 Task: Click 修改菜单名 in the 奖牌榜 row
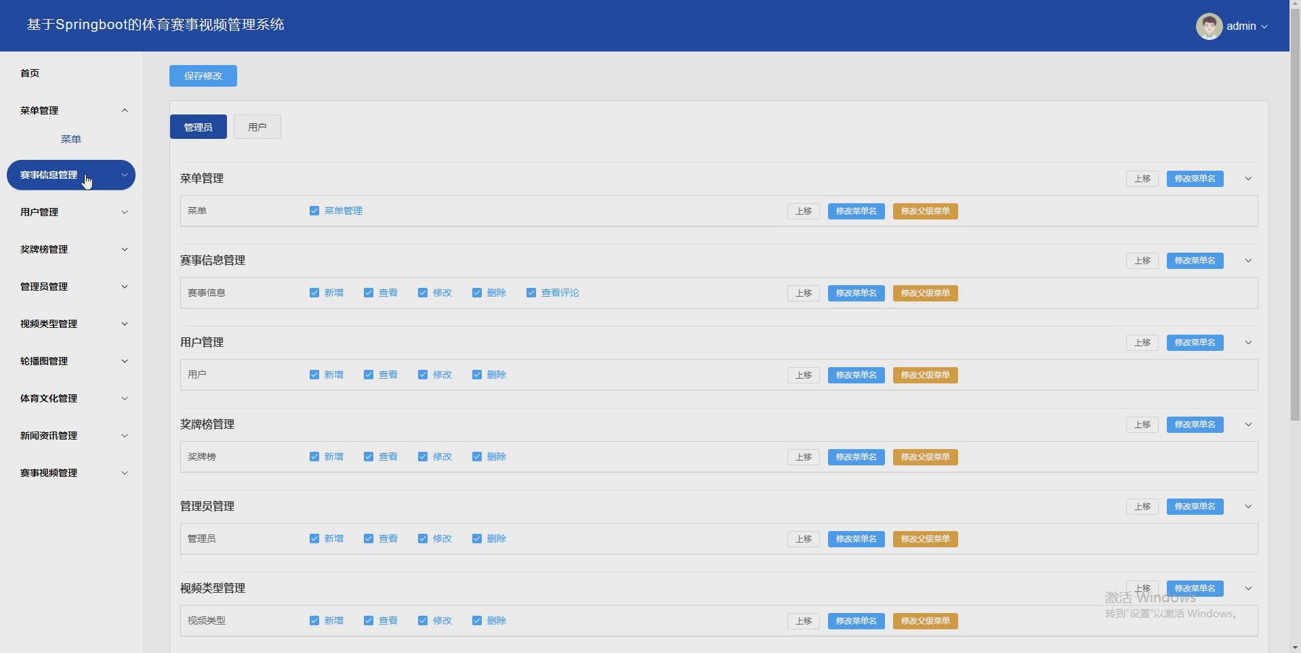[856, 457]
